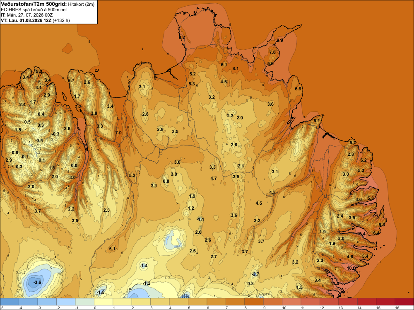
Task: Click the Veðurstofan/T2m 500grid title text
Action: (x=34, y=4)
